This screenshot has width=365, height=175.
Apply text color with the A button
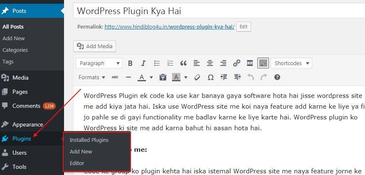pos(141,77)
